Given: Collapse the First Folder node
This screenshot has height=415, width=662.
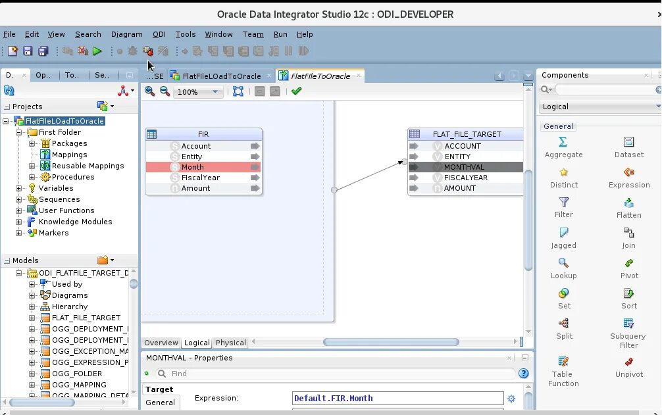Looking at the screenshot, I should (18, 132).
